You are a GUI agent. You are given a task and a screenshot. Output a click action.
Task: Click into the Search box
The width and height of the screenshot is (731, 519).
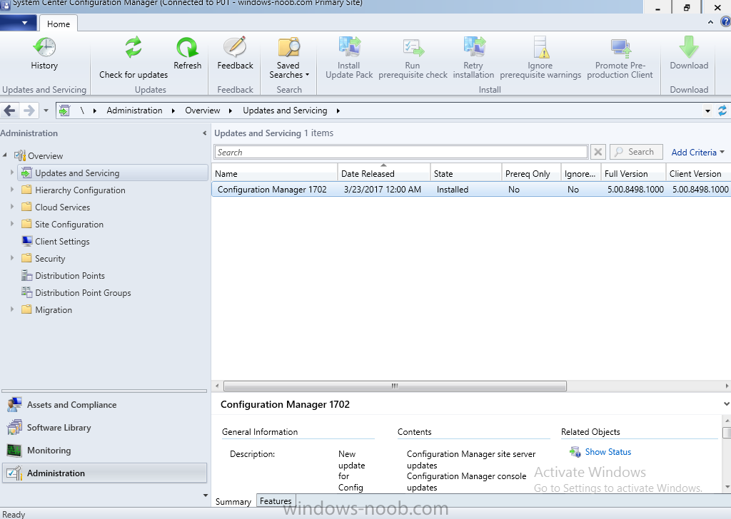pos(401,153)
